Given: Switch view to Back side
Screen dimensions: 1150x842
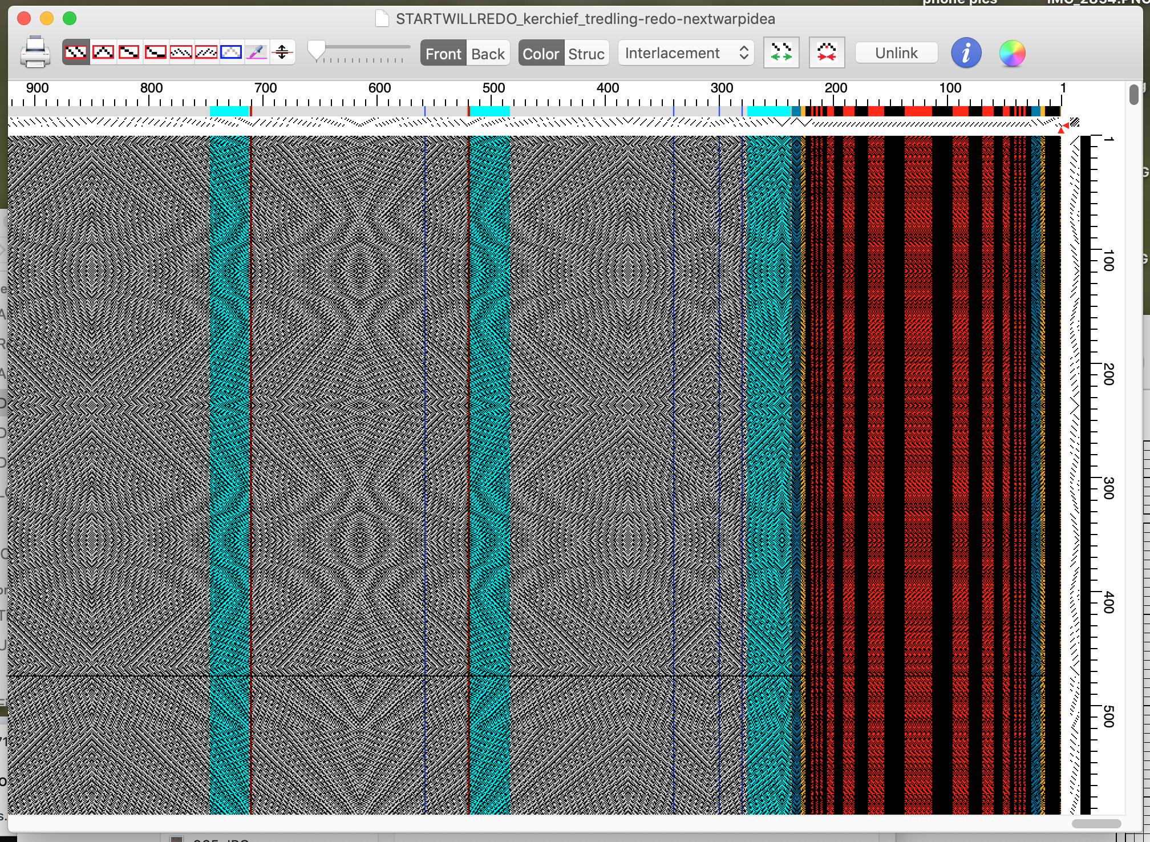Looking at the screenshot, I should click(x=488, y=53).
